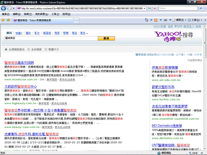The image size is (207, 155).
Task: Click the 網際網路 security zone globe icon
Action: click(159, 153)
